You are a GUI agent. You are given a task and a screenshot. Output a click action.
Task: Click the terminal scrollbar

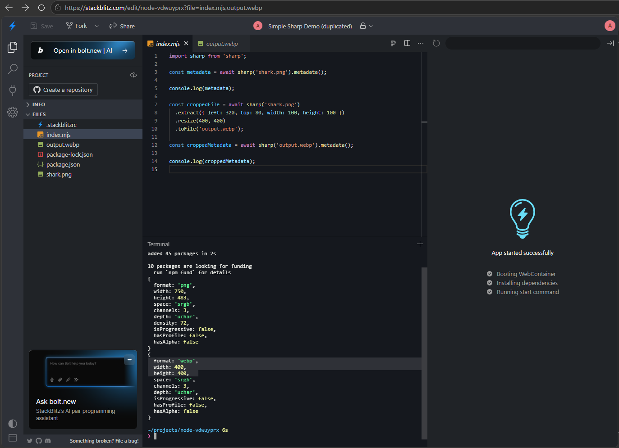[x=424, y=353]
